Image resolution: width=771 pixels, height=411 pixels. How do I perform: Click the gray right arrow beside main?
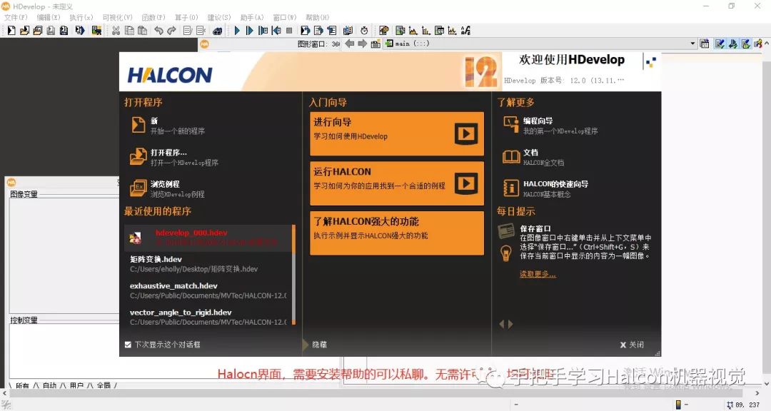click(x=363, y=44)
